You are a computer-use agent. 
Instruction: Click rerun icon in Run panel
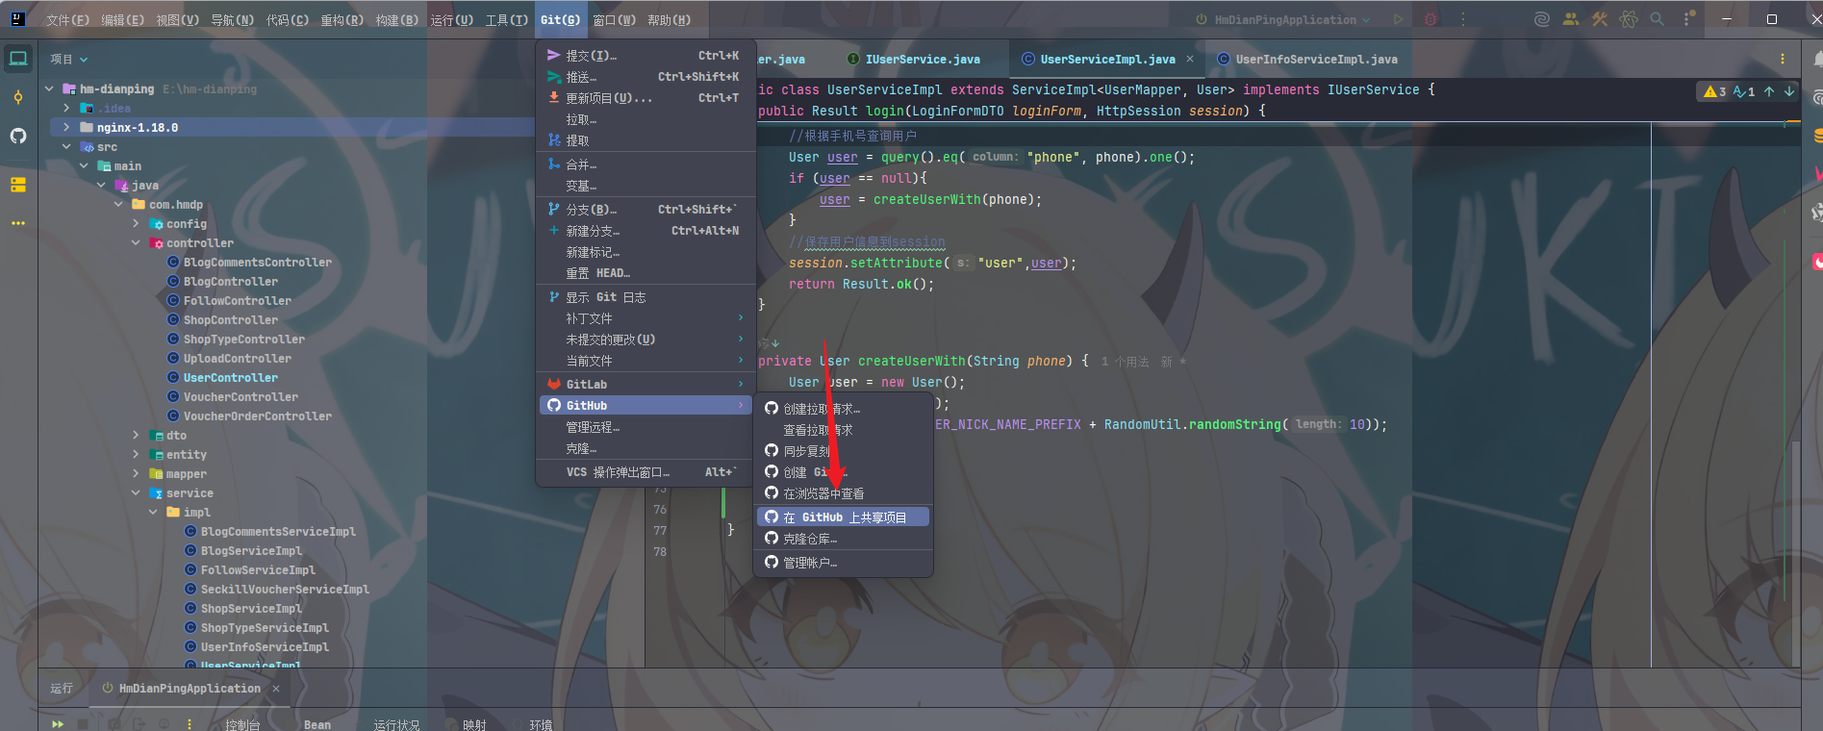click(58, 724)
